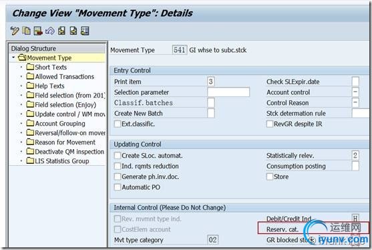Click the Classif. batches field
The width and height of the screenshot is (372, 250).
210,103
